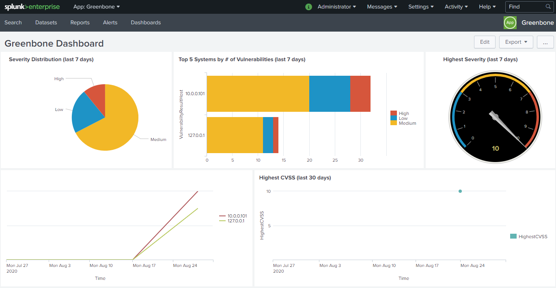Toggle the High series in bar legend
The image size is (556, 288).
coord(403,113)
